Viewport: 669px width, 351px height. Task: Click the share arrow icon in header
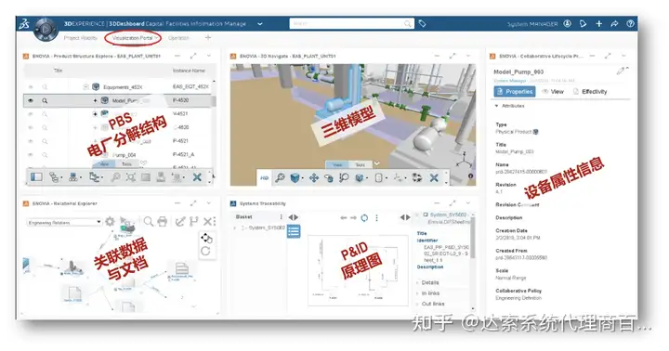click(614, 24)
